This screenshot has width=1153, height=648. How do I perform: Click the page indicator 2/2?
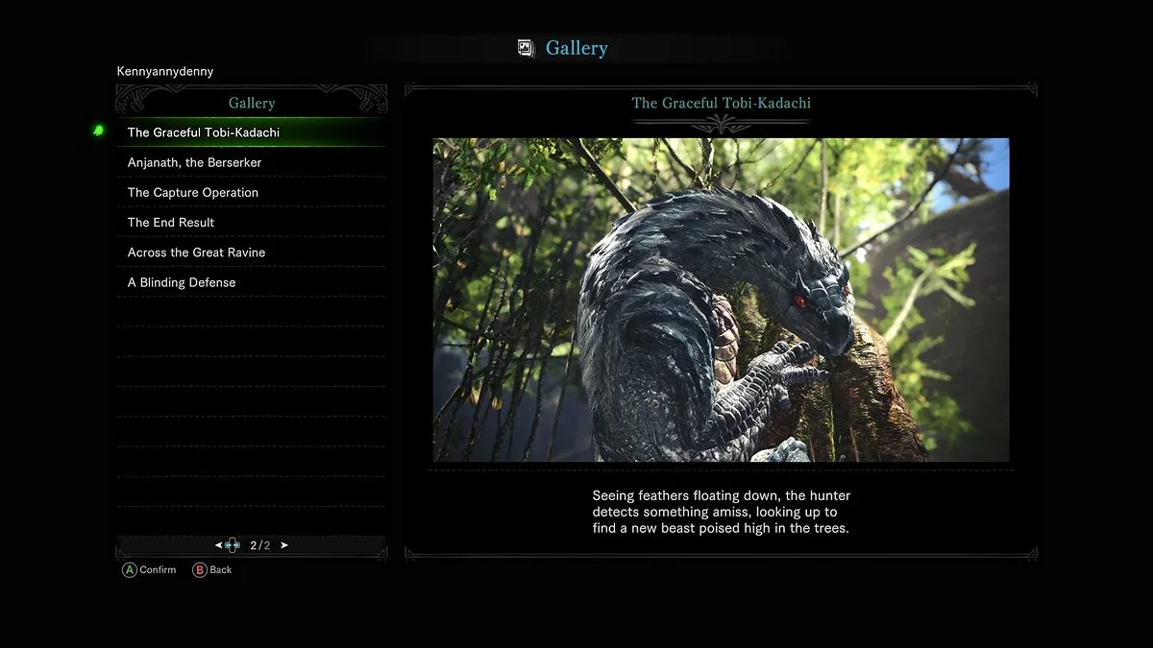point(259,545)
